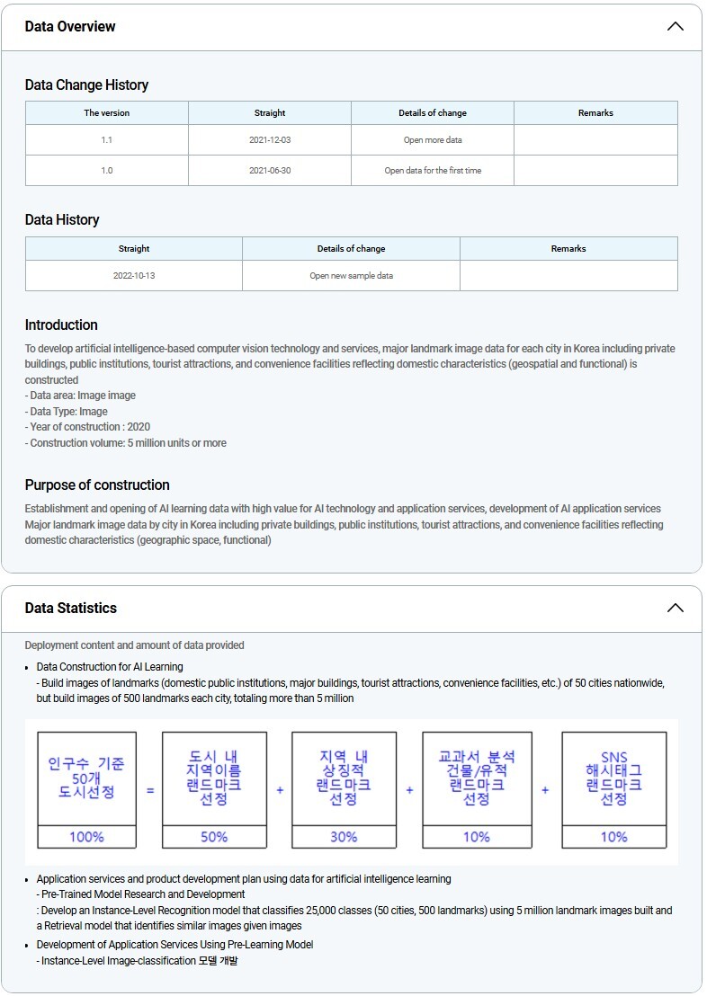Click the 100% diagram box
Image resolution: width=707 pixels, height=996 pixels.
(x=86, y=789)
